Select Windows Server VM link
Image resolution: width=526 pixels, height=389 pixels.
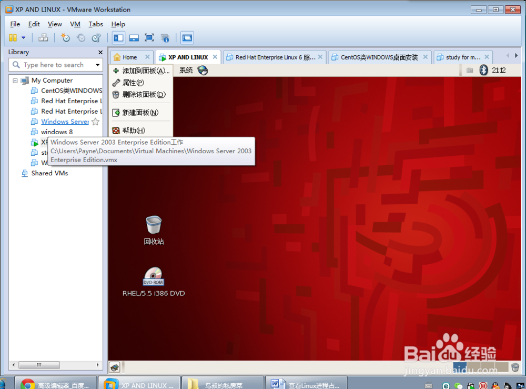click(x=65, y=122)
